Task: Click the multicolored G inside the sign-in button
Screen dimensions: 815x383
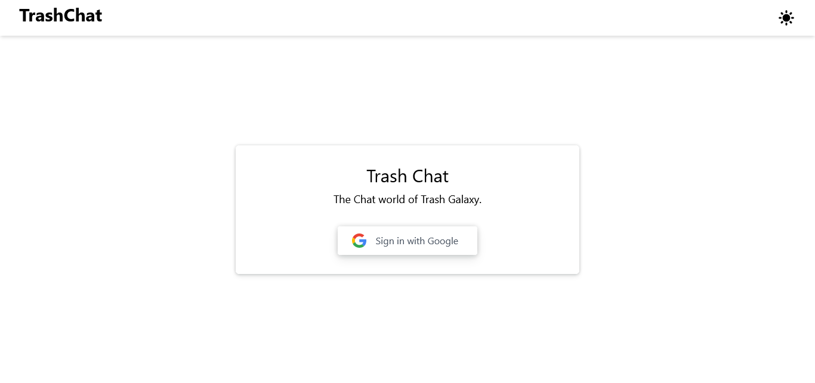Action: point(359,240)
